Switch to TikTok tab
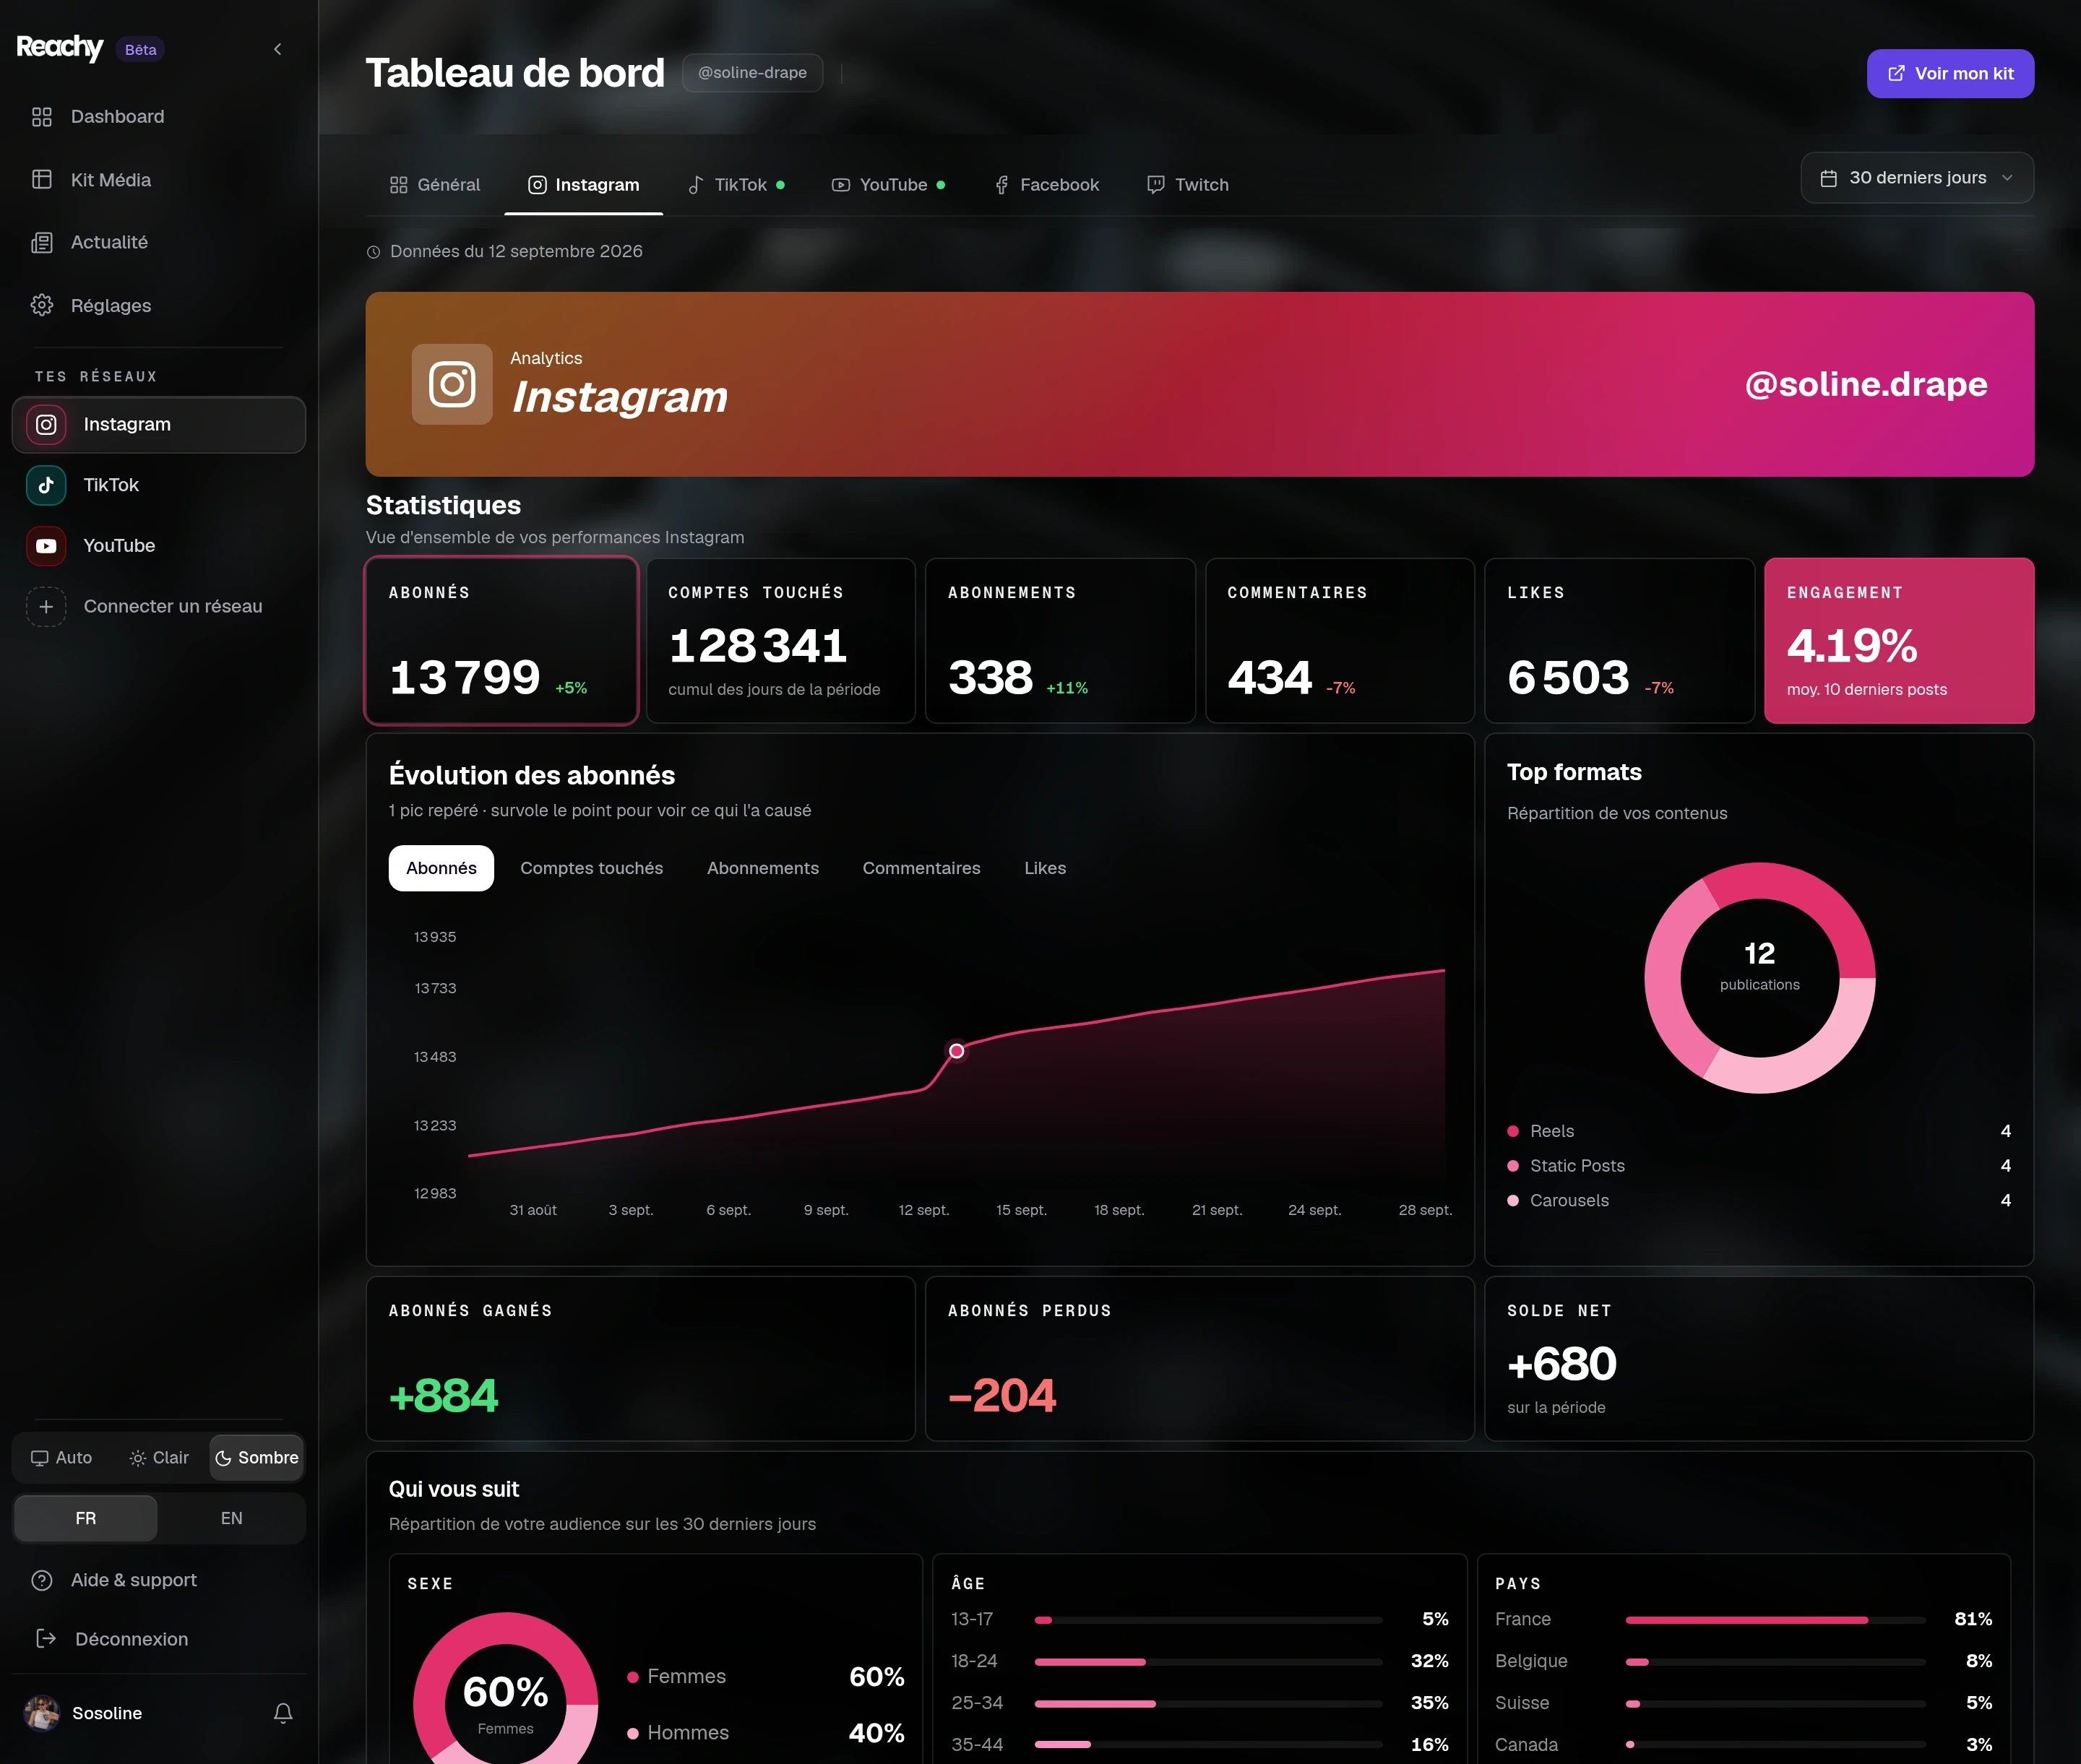The width and height of the screenshot is (2081, 1764). point(736,185)
